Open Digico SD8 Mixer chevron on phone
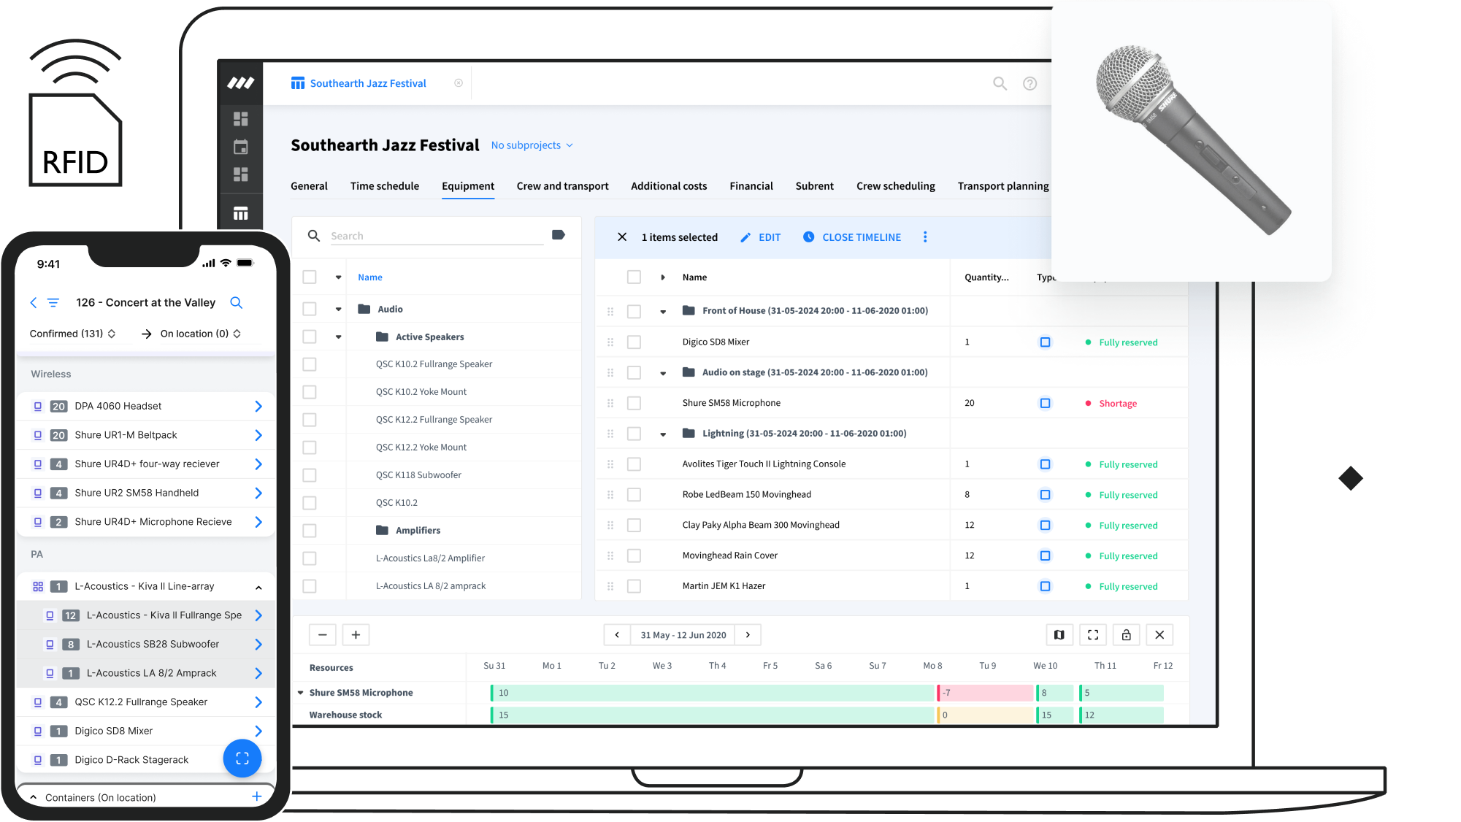 click(258, 731)
